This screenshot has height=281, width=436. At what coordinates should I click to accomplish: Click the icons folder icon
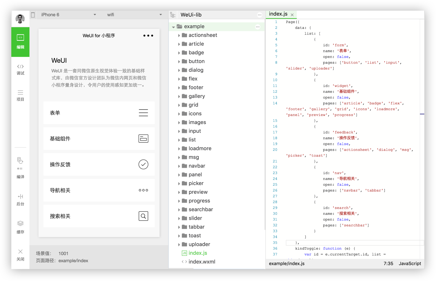pos(184,113)
